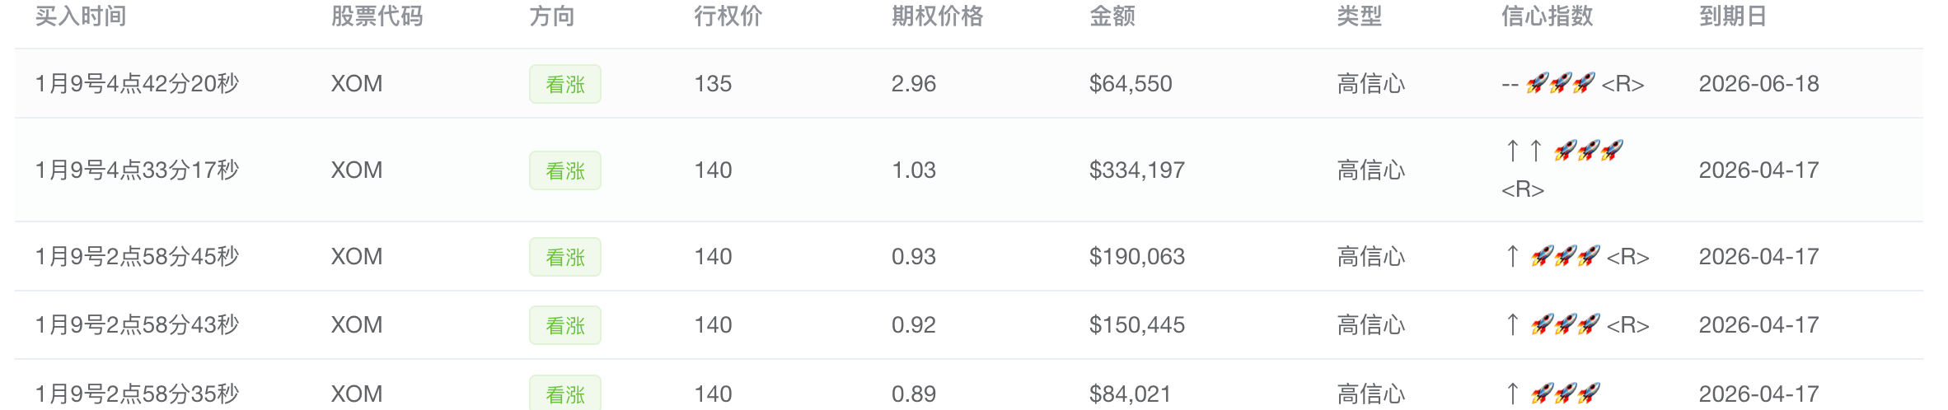Viewport: 1948px width, 410px height.
Task: Click the up arrow in the 0.93 price row
Action: (1512, 256)
